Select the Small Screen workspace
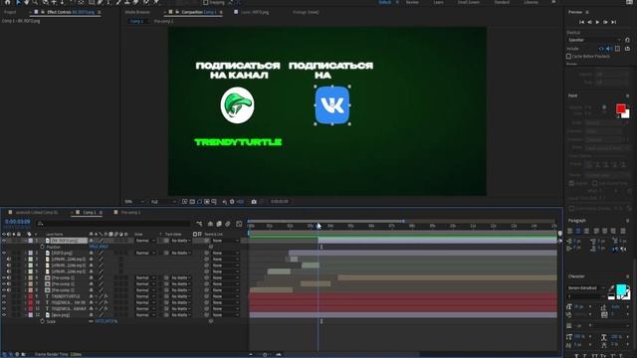 (x=469, y=2)
